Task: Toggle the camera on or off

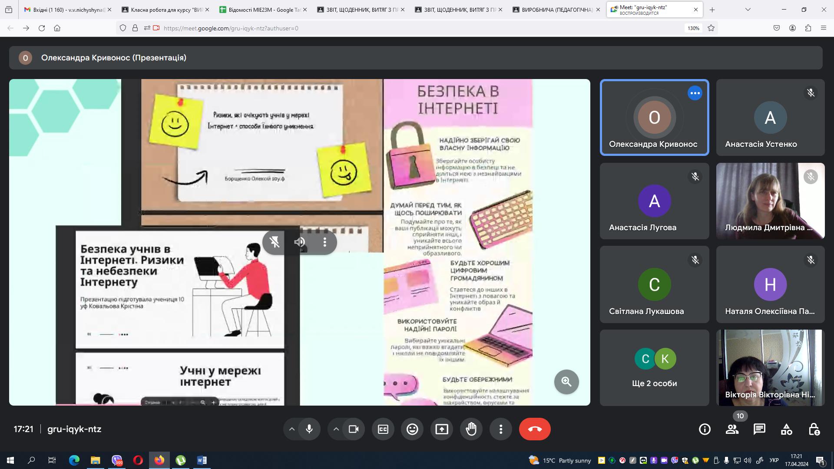Action: [354, 429]
